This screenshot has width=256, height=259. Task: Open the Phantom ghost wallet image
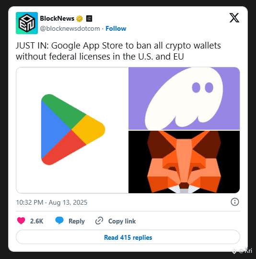[184, 99]
